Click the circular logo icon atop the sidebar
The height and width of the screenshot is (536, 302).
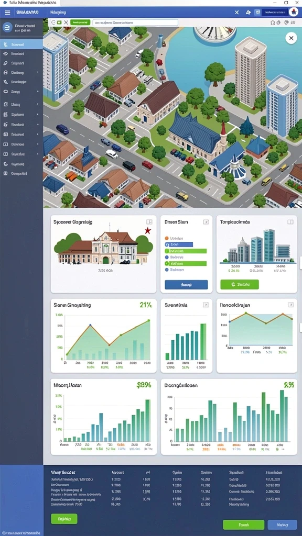[x=7, y=27]
